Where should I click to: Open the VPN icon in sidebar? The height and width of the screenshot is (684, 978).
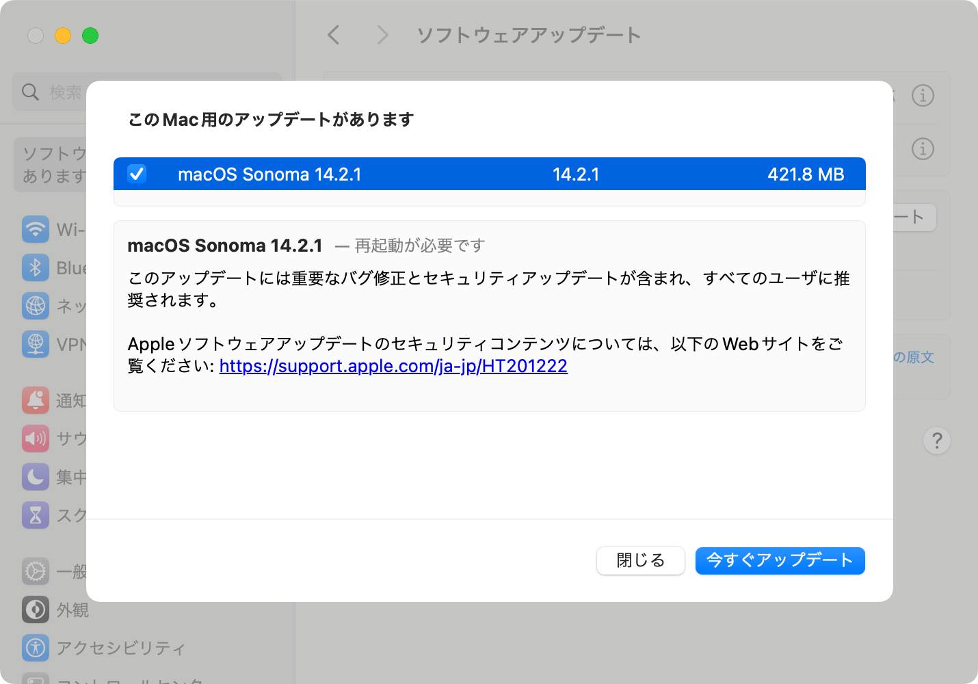pyautogui.click(x=36, y=344)
